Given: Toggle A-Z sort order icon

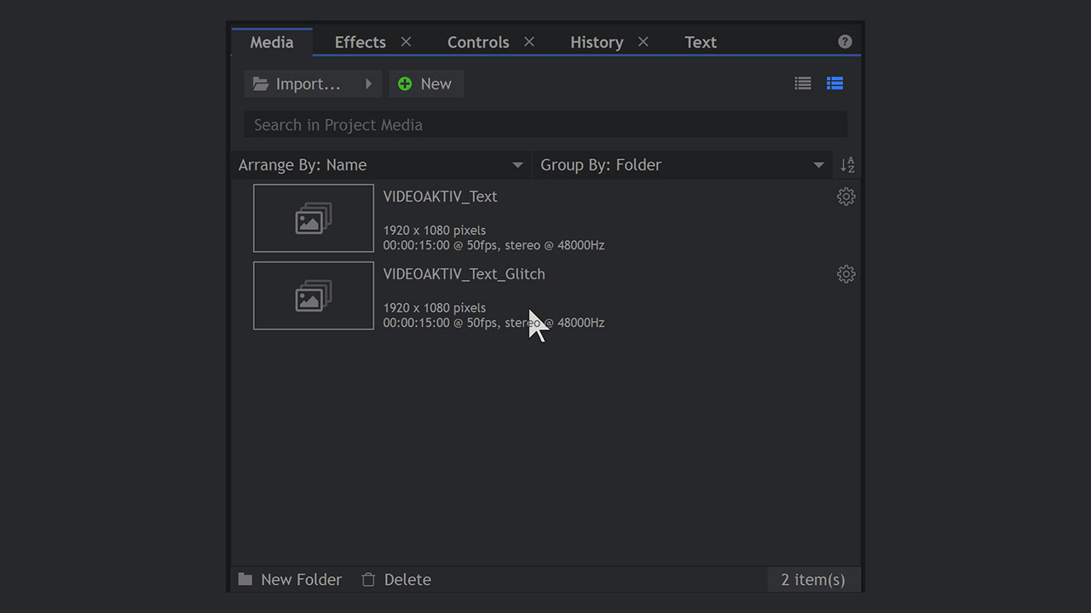Looking at the screenshot, I should [x=847, y=165].
